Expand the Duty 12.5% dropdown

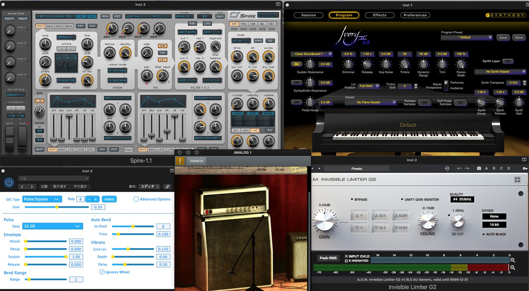tap(52, 226)
